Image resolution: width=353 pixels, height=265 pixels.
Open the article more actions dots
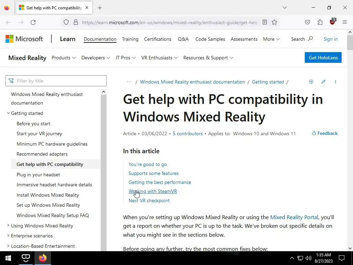tap(335, 81)
